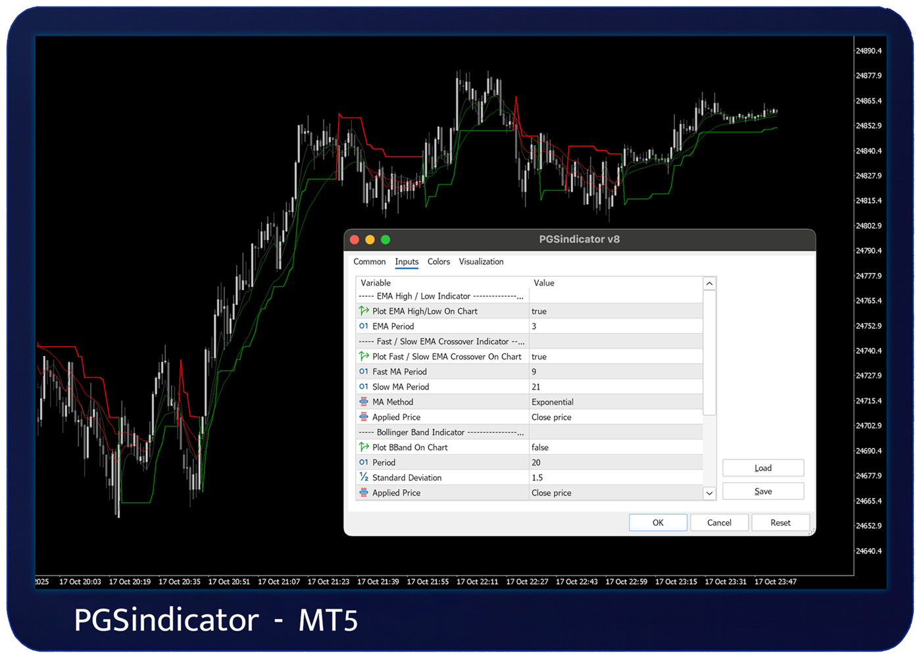Toggle the Plot EMA High/Low On Chart true value

pos(616,311)
